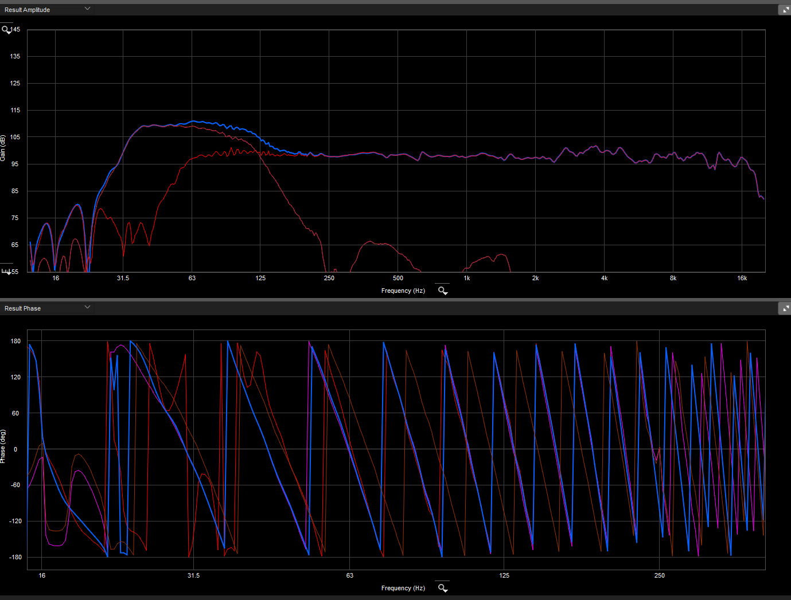Select Frequency (Hz) label under amplitude graph

[403, 291]
